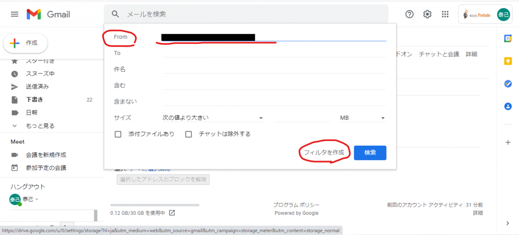Open the MB unit dropdown

pyautogui.click(x=362, y=118)
